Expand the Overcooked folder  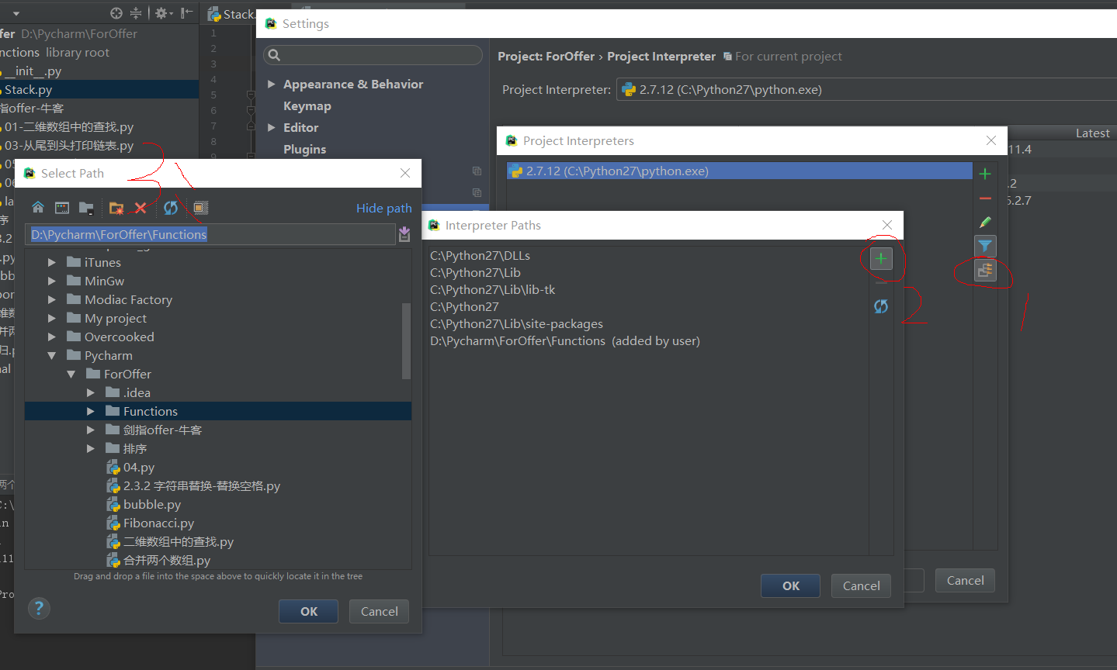pos(52,337)
